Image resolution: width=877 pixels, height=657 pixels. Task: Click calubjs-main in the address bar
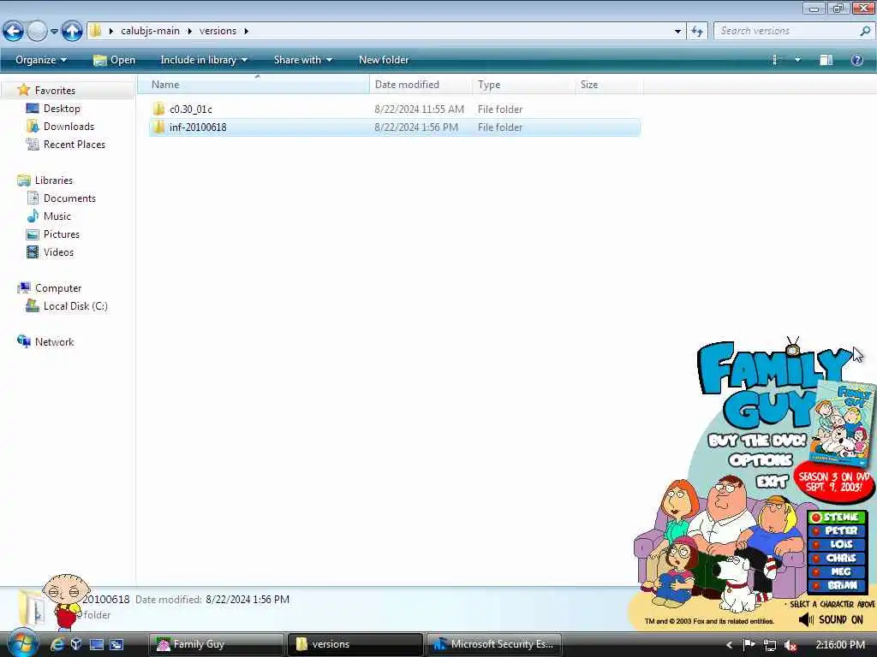point(150,31)
